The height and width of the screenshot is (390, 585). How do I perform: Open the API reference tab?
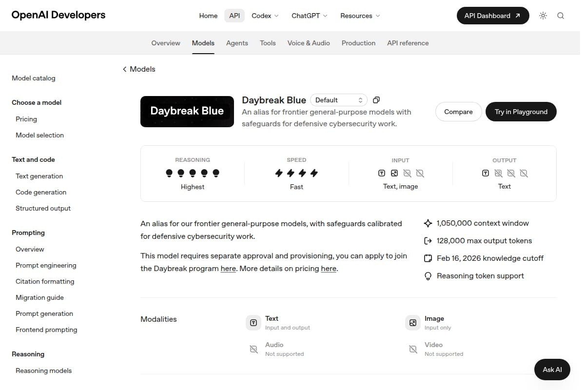coord(408,43)
